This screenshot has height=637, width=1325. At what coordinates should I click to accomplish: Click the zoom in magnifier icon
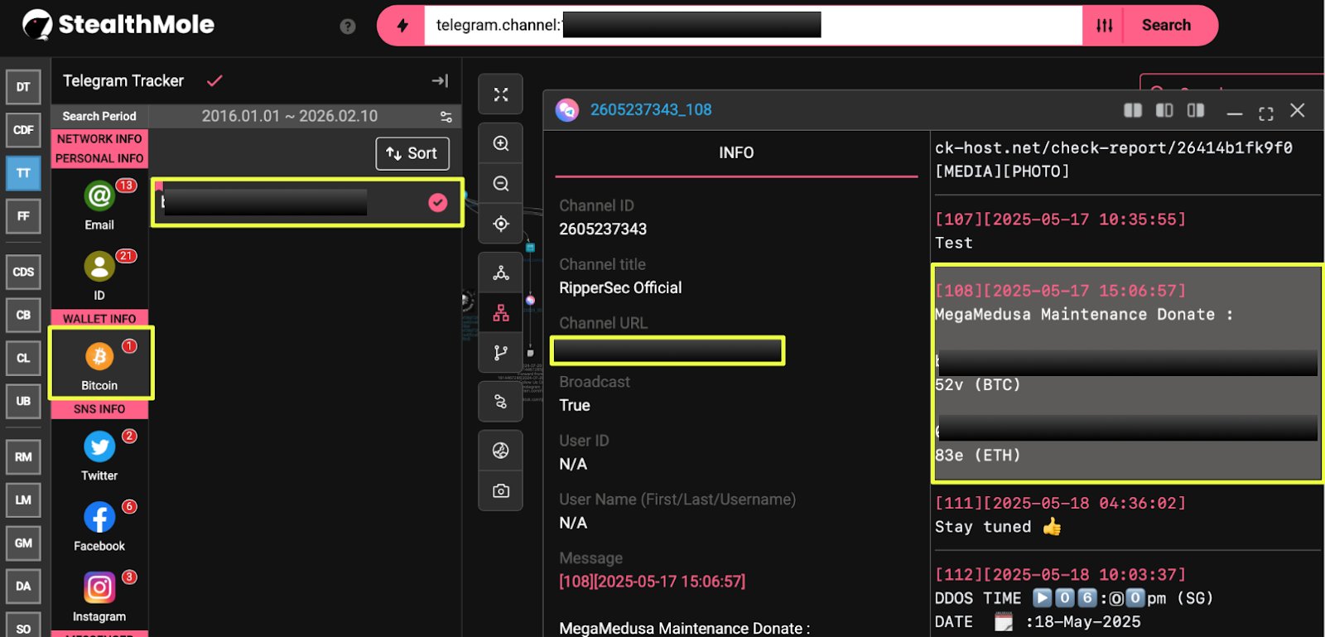(501, 143)
